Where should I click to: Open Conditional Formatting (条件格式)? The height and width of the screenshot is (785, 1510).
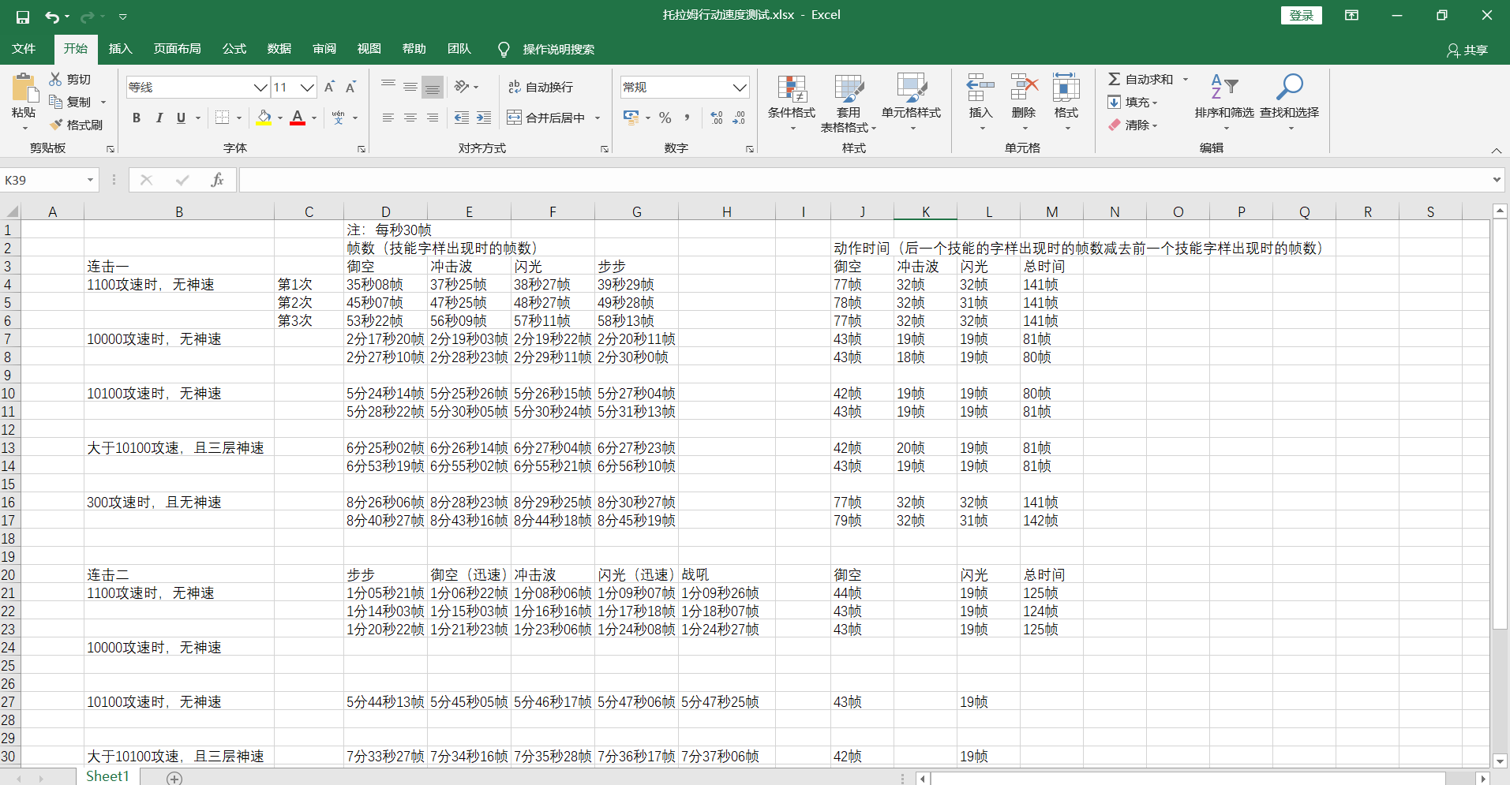pos(792,103)
